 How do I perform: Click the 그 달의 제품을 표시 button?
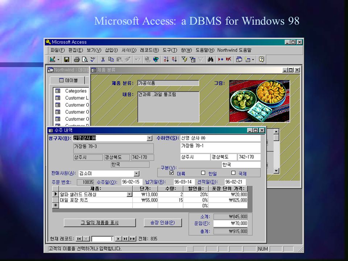(100, 223)
